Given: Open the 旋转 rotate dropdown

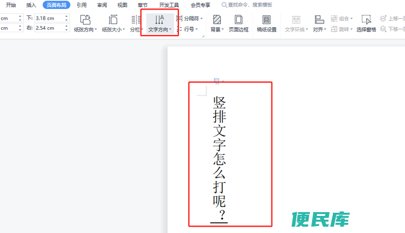Looking at the screenshot, I should pos(342,29).
